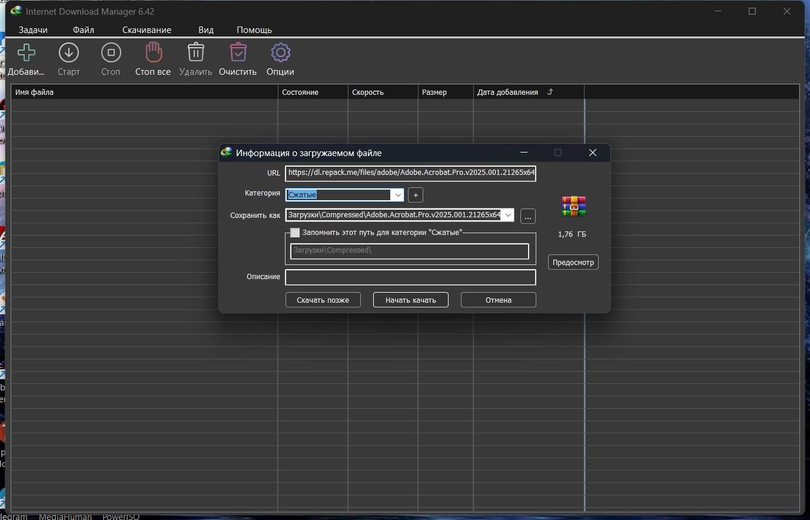
Task: Open the Задачи menu
Action: tap(33, 30)
